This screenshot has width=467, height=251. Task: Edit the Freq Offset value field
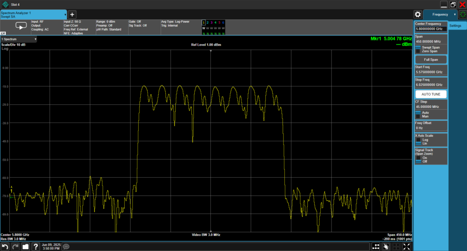tap(431, 128)
